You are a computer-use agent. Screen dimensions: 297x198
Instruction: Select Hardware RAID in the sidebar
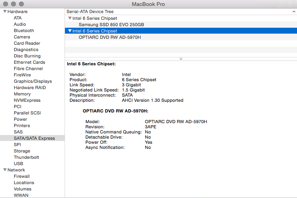pyautogui.click(x=30, y=88)
